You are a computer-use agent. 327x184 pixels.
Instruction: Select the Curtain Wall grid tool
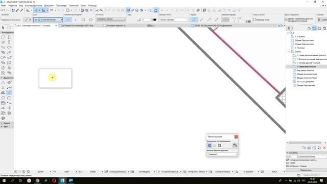tap(9, 62)
